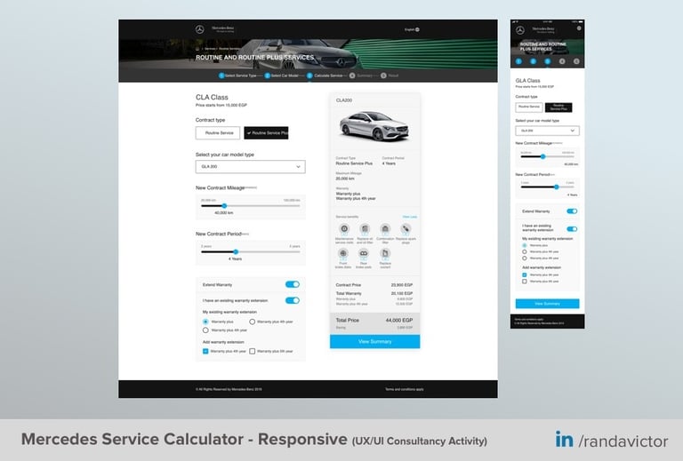Choose the desktop 'Routine Service' contract button
Screen dimensions: 683x461
point(218,133)
